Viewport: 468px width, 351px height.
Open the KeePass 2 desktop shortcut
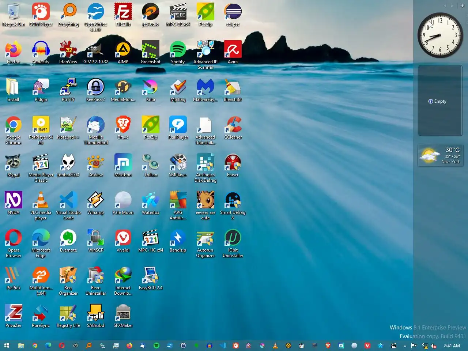(96, 90)
